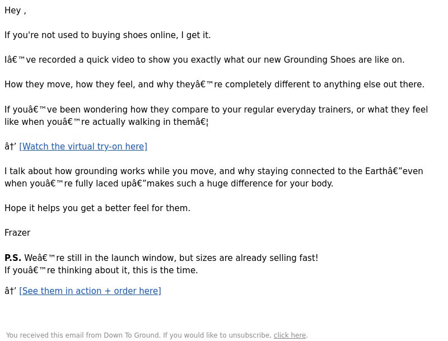This screenshot has width=448, height=341.
Task: Click See them in action + order here
Action: tap(90, 291)
